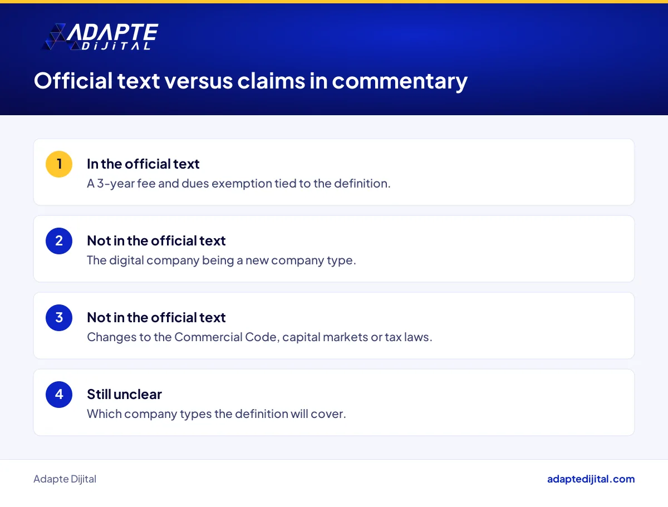
Task: Click the blue number 3 badge
Action: pos(59,318)
